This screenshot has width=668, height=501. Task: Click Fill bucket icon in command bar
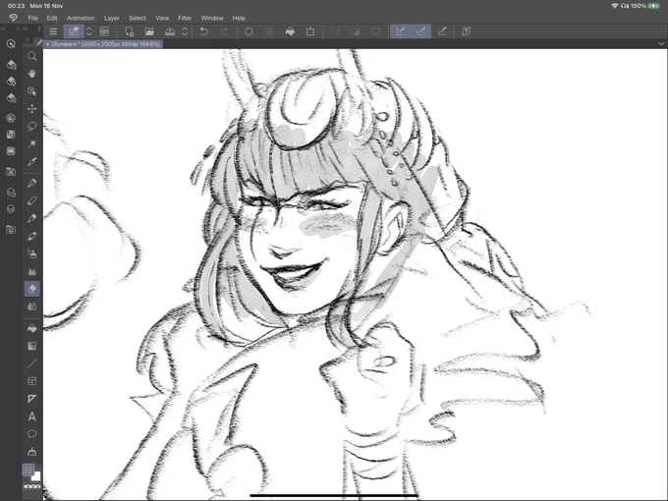[290, 31]
